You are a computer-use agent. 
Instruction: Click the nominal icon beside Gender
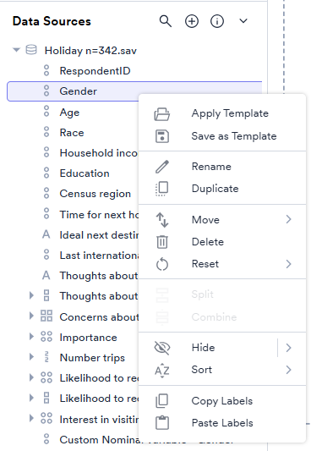pyautogui.click(x=46, y=91)
